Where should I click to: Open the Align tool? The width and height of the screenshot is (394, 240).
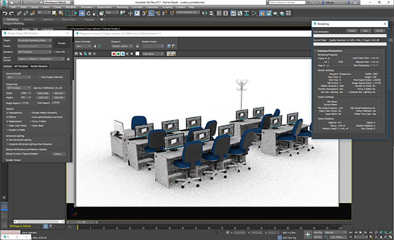click(211, 13)
